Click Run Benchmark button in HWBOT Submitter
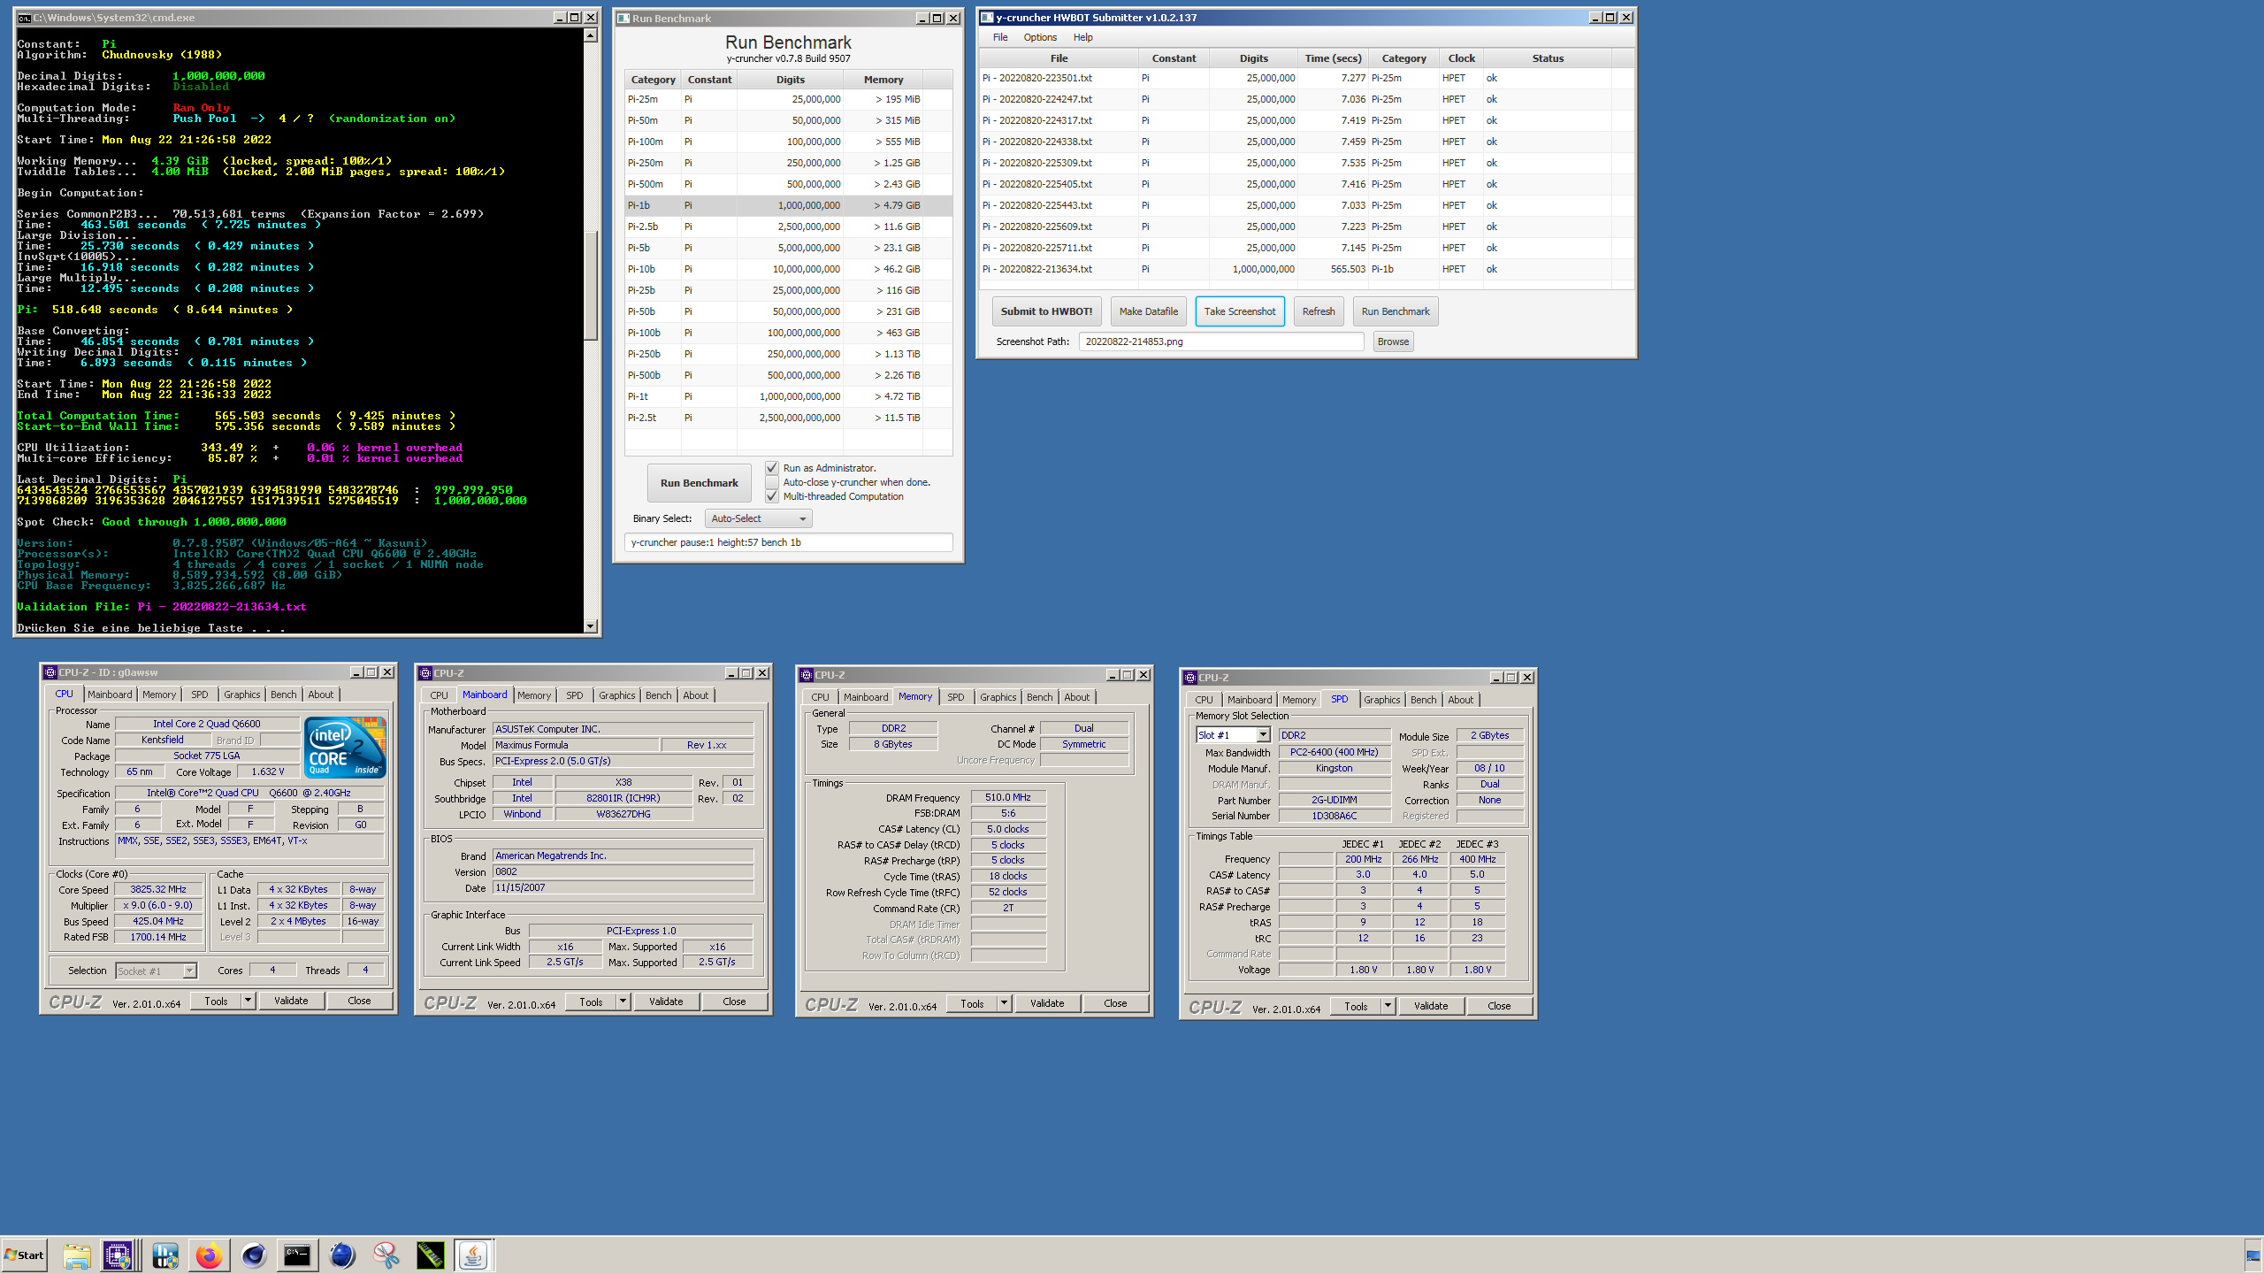This screenshot has height=1274, width=2264. click(1396, 311)
